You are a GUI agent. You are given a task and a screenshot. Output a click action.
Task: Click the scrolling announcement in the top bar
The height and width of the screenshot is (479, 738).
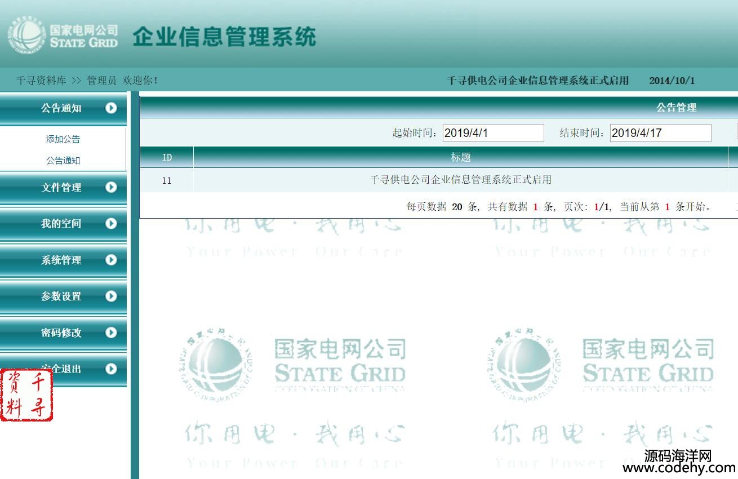[537, 81]
